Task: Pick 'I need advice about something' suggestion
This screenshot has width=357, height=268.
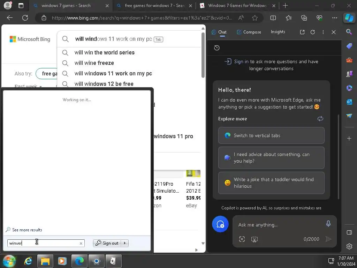Action: pyautogui.click(x=271, y=158)
